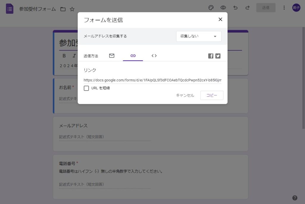The image size is (305, 204).
Task: Open the theme customization palette icon
Action: (211, 8)
